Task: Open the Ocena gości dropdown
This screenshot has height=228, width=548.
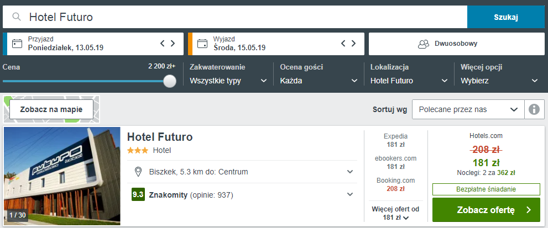Action: (319, 81)
